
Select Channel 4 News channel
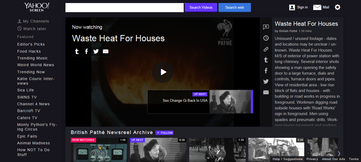pos(33,104)
